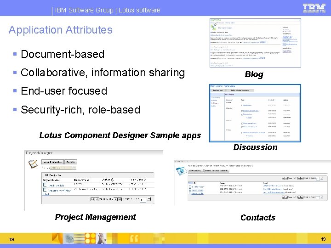Click the blog logo image in Blog screenshot

pos(213,28)
